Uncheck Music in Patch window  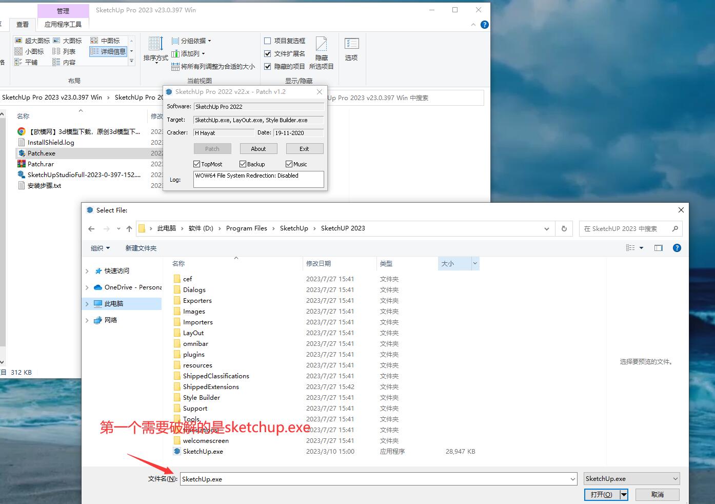pos(289,164)
